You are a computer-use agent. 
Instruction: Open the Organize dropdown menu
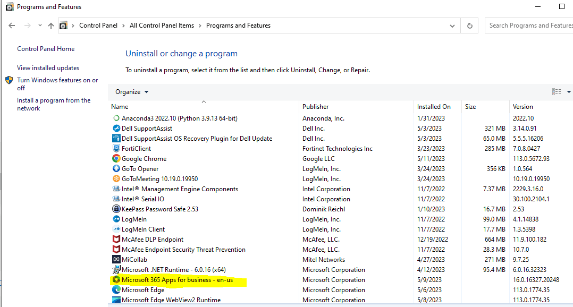coord(131,91)
